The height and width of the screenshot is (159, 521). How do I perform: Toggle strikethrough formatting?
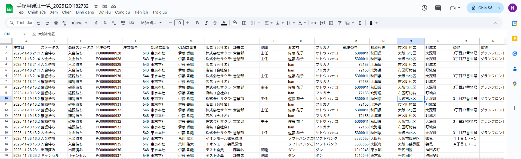[x=215, y=23]
